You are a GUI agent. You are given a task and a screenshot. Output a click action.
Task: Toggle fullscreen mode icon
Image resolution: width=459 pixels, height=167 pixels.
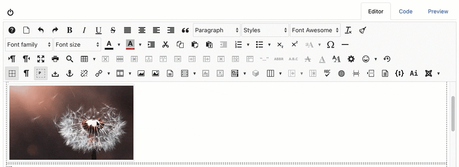pos(41,59)
